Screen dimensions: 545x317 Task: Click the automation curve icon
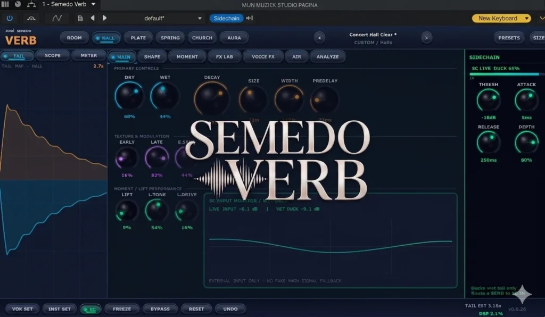tap(57, 18)
